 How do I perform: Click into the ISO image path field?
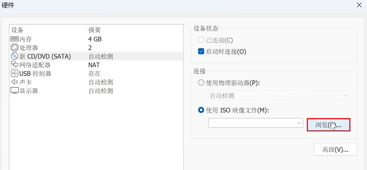point(252,123)
